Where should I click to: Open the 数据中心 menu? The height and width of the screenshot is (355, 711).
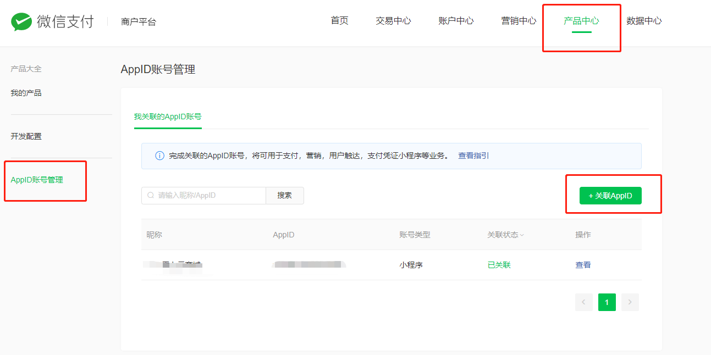pyautogui.click(x=644, y=21)
